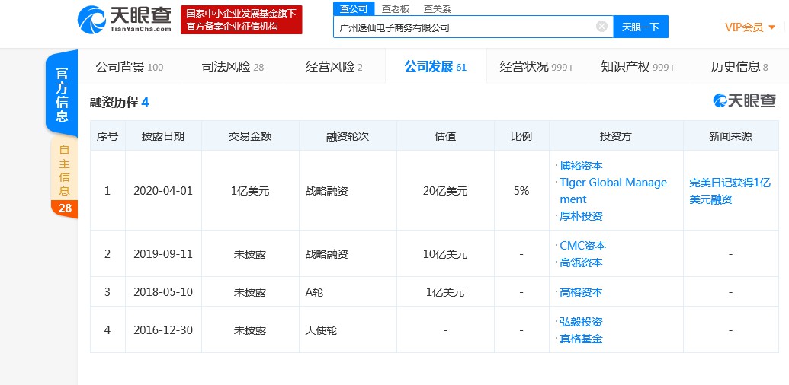
Task: Click the 序号 column header
Action: (x=107, y=136)
